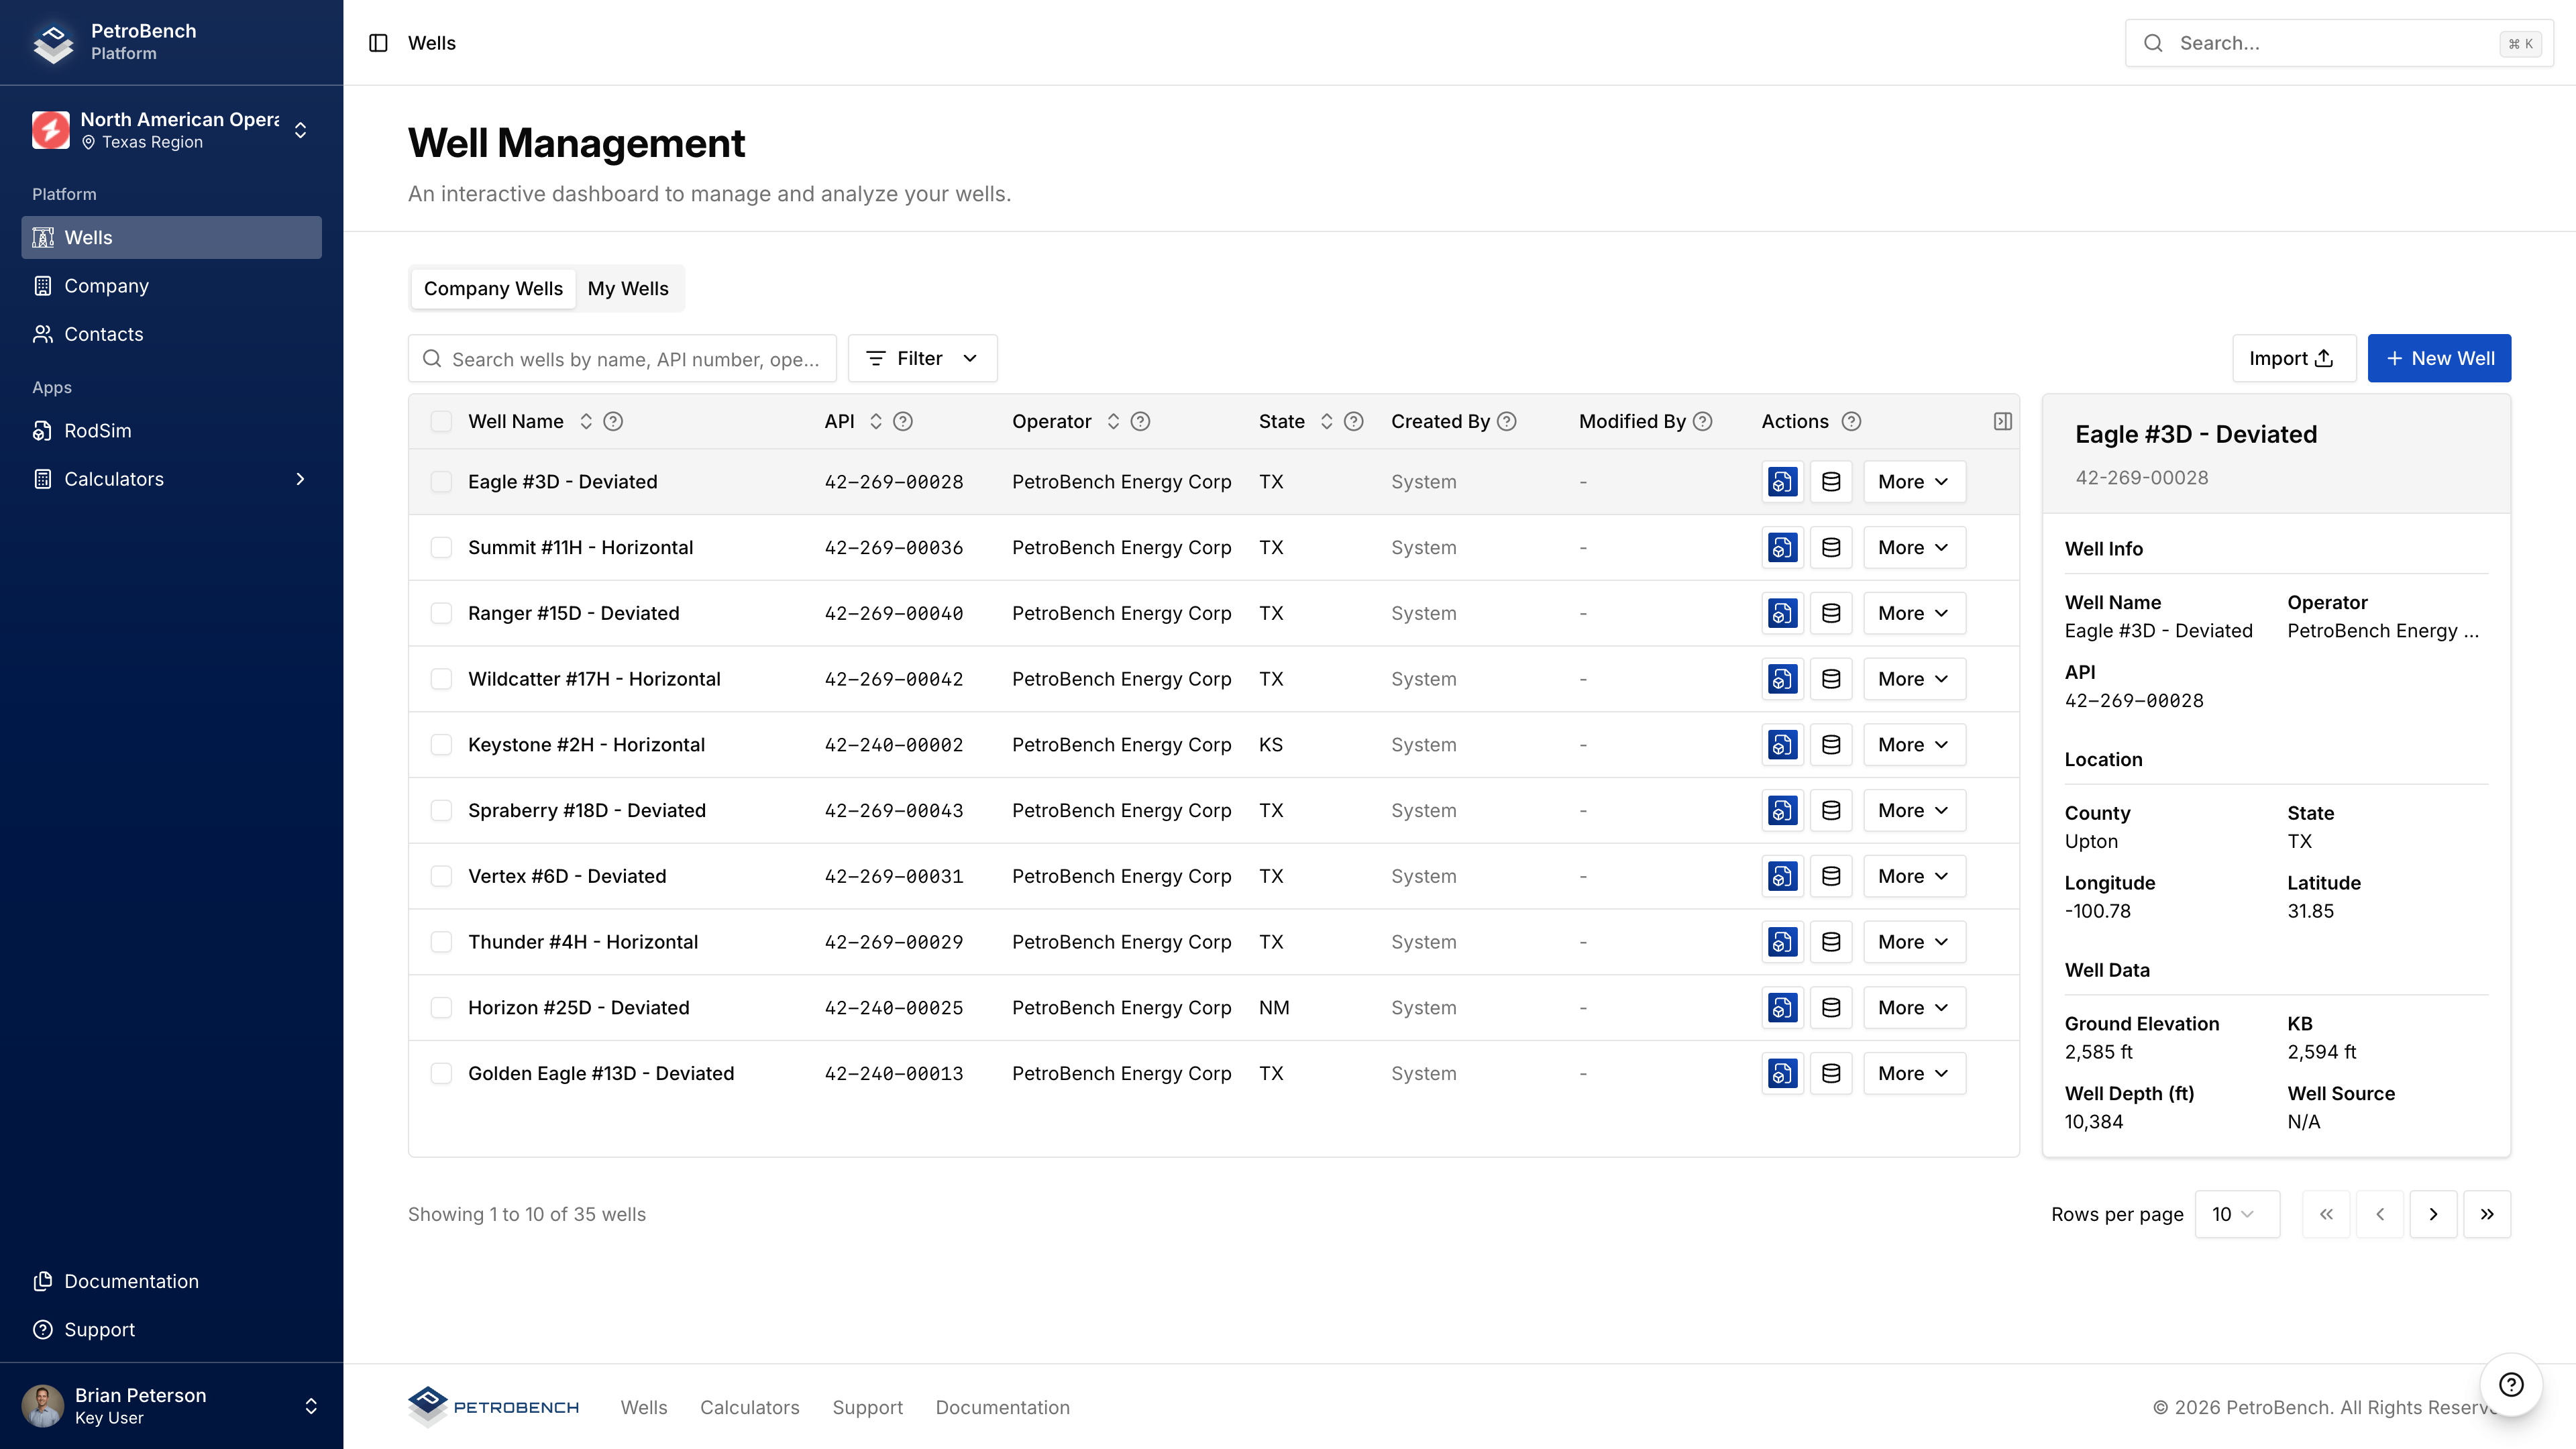Click database icon in Summit #11H row

pos(1831,548)
